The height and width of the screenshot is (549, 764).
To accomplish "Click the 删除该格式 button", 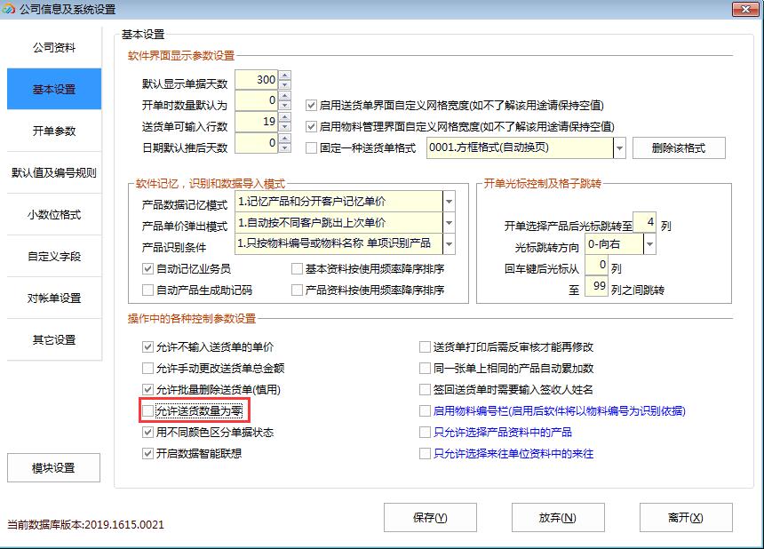I will pos(679,148).
